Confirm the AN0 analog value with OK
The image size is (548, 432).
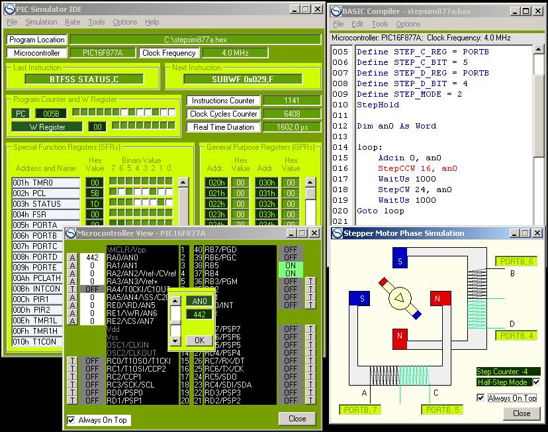click(x=199, y=341)
